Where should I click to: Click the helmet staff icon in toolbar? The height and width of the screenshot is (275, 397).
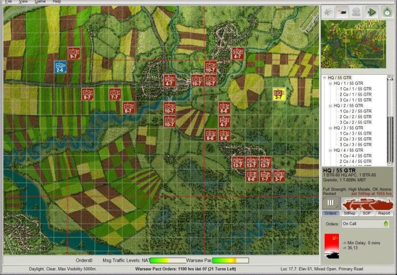pyautogui.click(x=356, y=12)
